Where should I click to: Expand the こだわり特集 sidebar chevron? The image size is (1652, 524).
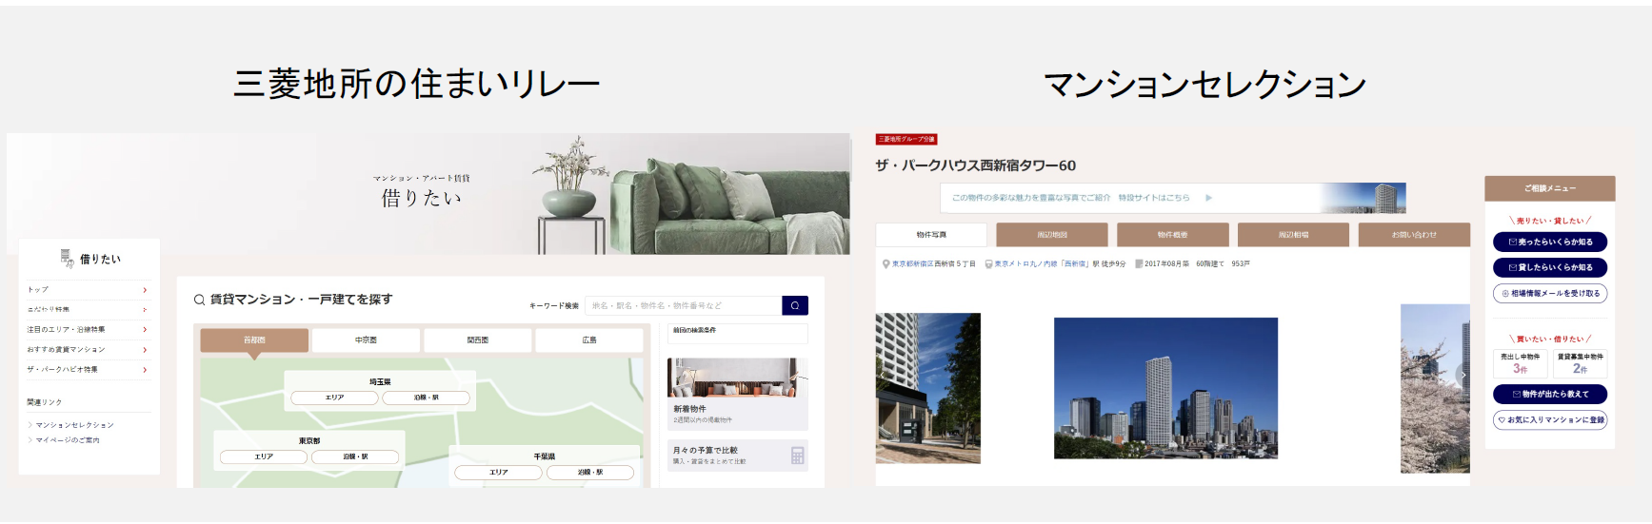145,310
